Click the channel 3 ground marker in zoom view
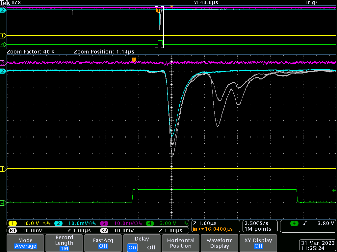 3,63
